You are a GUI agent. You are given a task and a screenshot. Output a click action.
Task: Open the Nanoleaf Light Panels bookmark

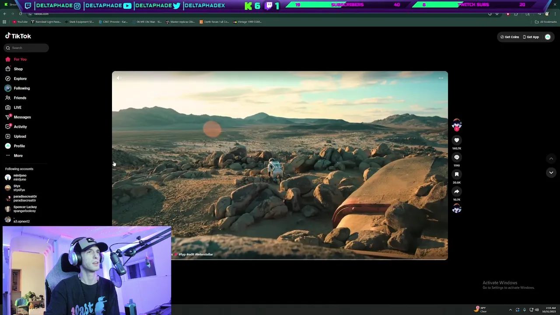[46, 22]
